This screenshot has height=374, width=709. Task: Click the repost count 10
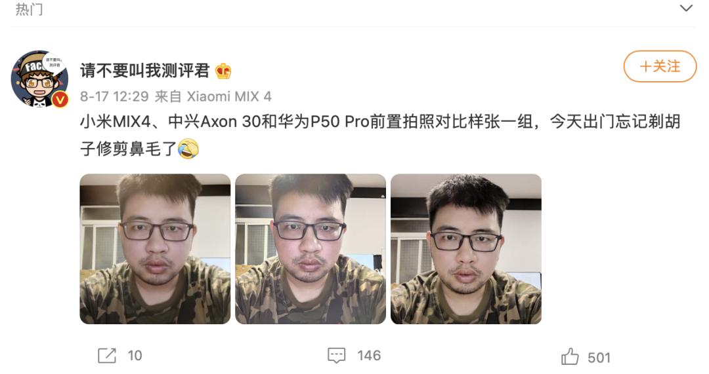[135, 356]
